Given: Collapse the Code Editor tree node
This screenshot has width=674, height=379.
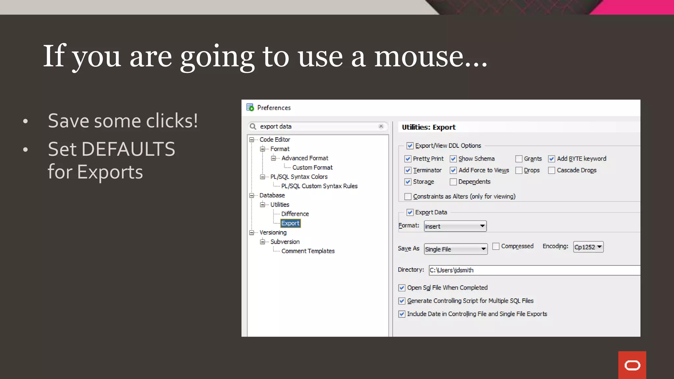Looking at the screenshot, I should tap(252, 139).
